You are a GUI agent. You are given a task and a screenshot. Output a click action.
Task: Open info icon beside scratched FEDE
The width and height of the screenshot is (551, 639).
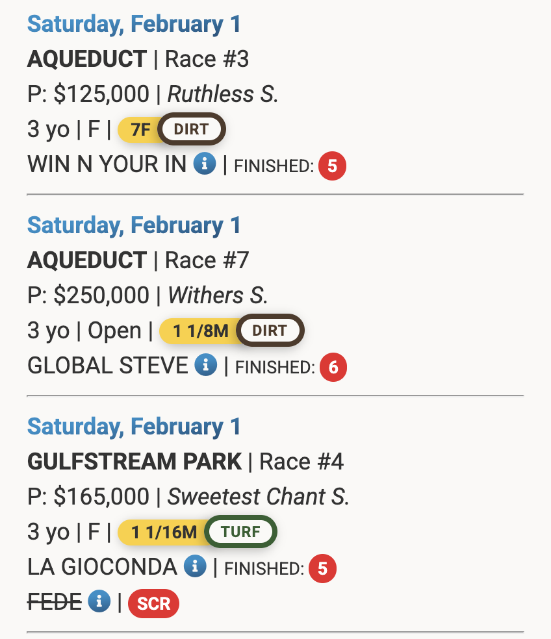(99, 602)
